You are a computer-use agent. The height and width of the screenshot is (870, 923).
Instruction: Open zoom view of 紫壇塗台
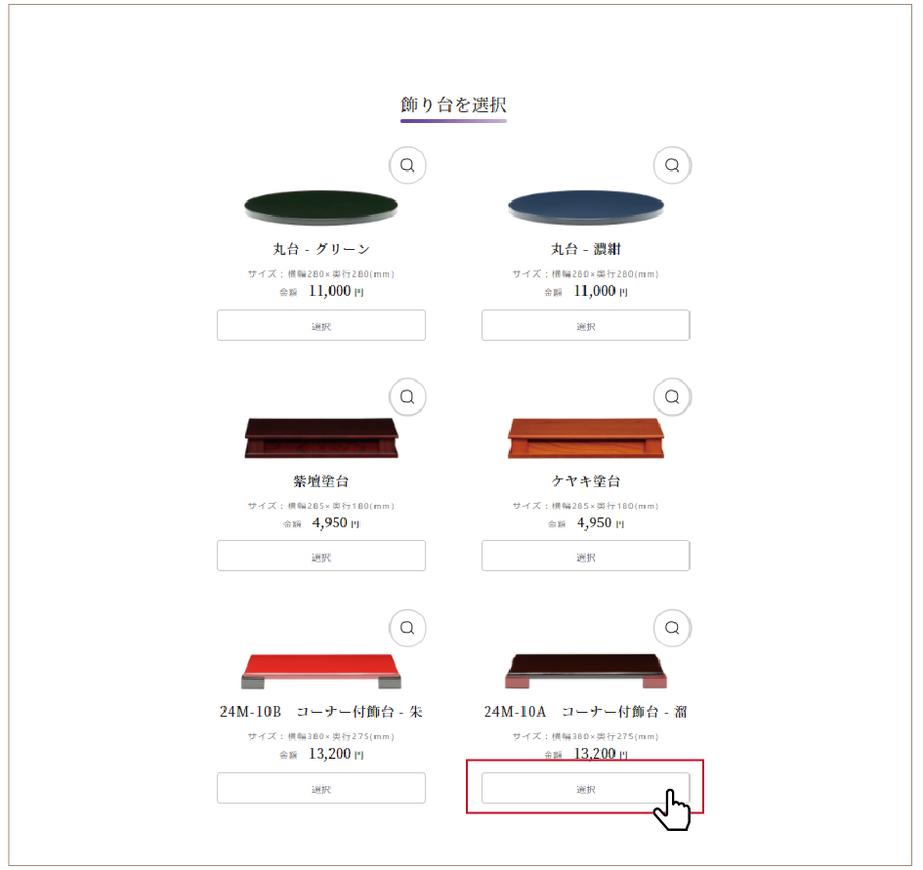click(407, 396)
